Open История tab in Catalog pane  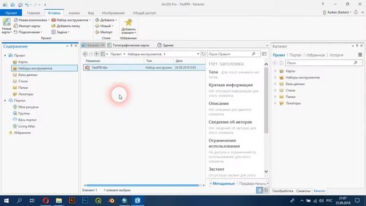coord(336,55)
